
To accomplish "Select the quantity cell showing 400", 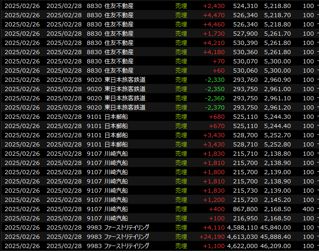I will point(308,209).
